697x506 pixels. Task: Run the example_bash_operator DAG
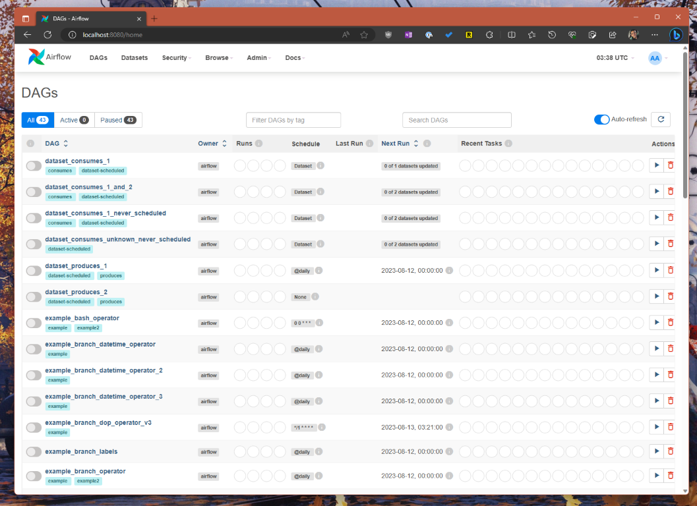tap(656, 322)
